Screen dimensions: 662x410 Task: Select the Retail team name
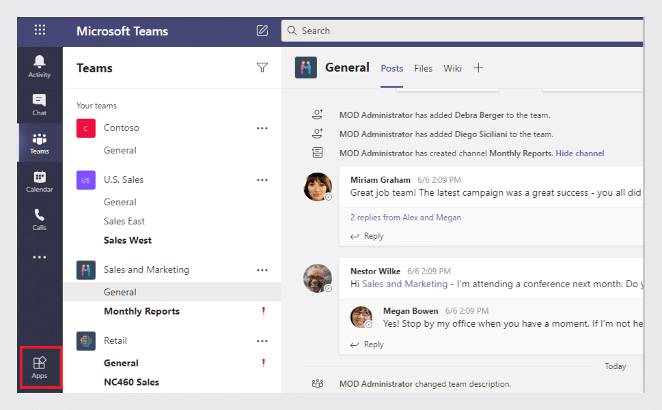pyautogui.click(x=115, y=340)
